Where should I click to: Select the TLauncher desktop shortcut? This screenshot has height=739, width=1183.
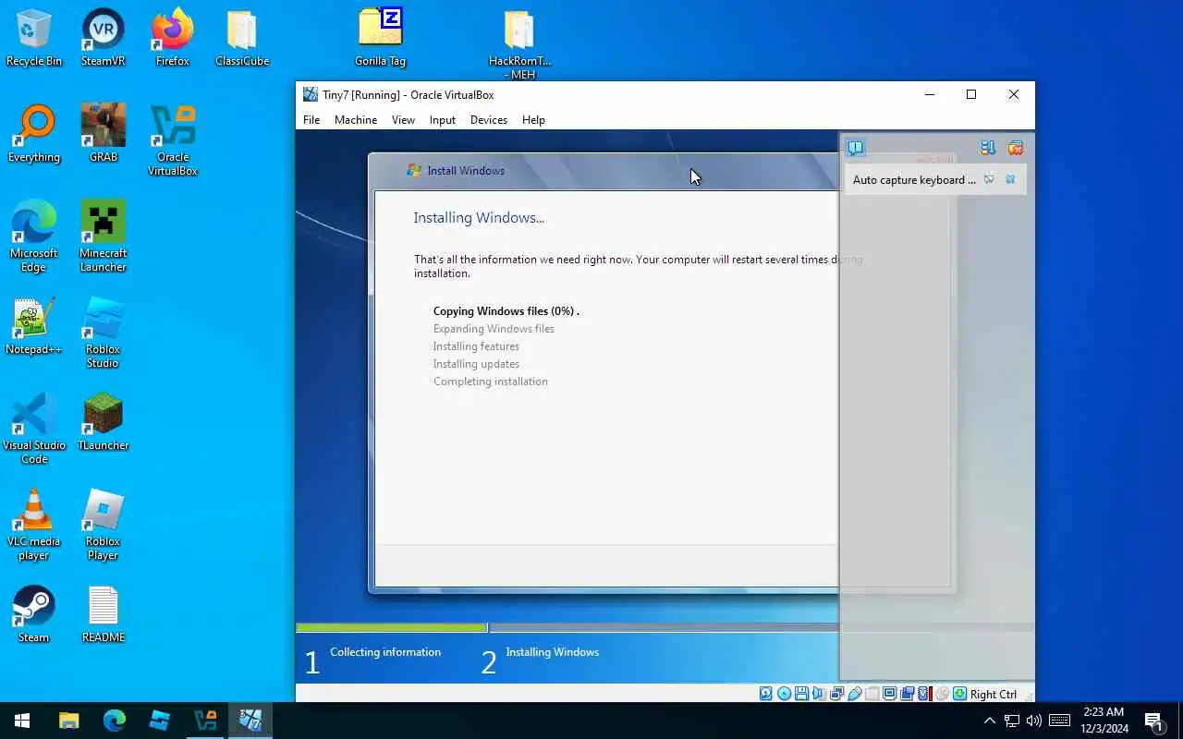(x=104, y=422)
